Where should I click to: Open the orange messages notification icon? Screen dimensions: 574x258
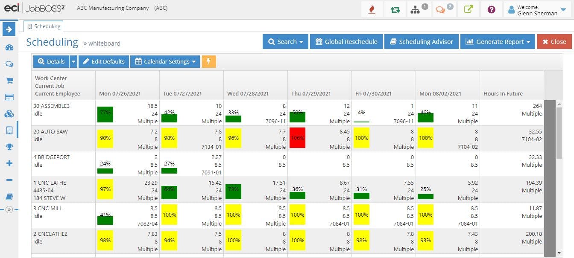coord(442,9)
